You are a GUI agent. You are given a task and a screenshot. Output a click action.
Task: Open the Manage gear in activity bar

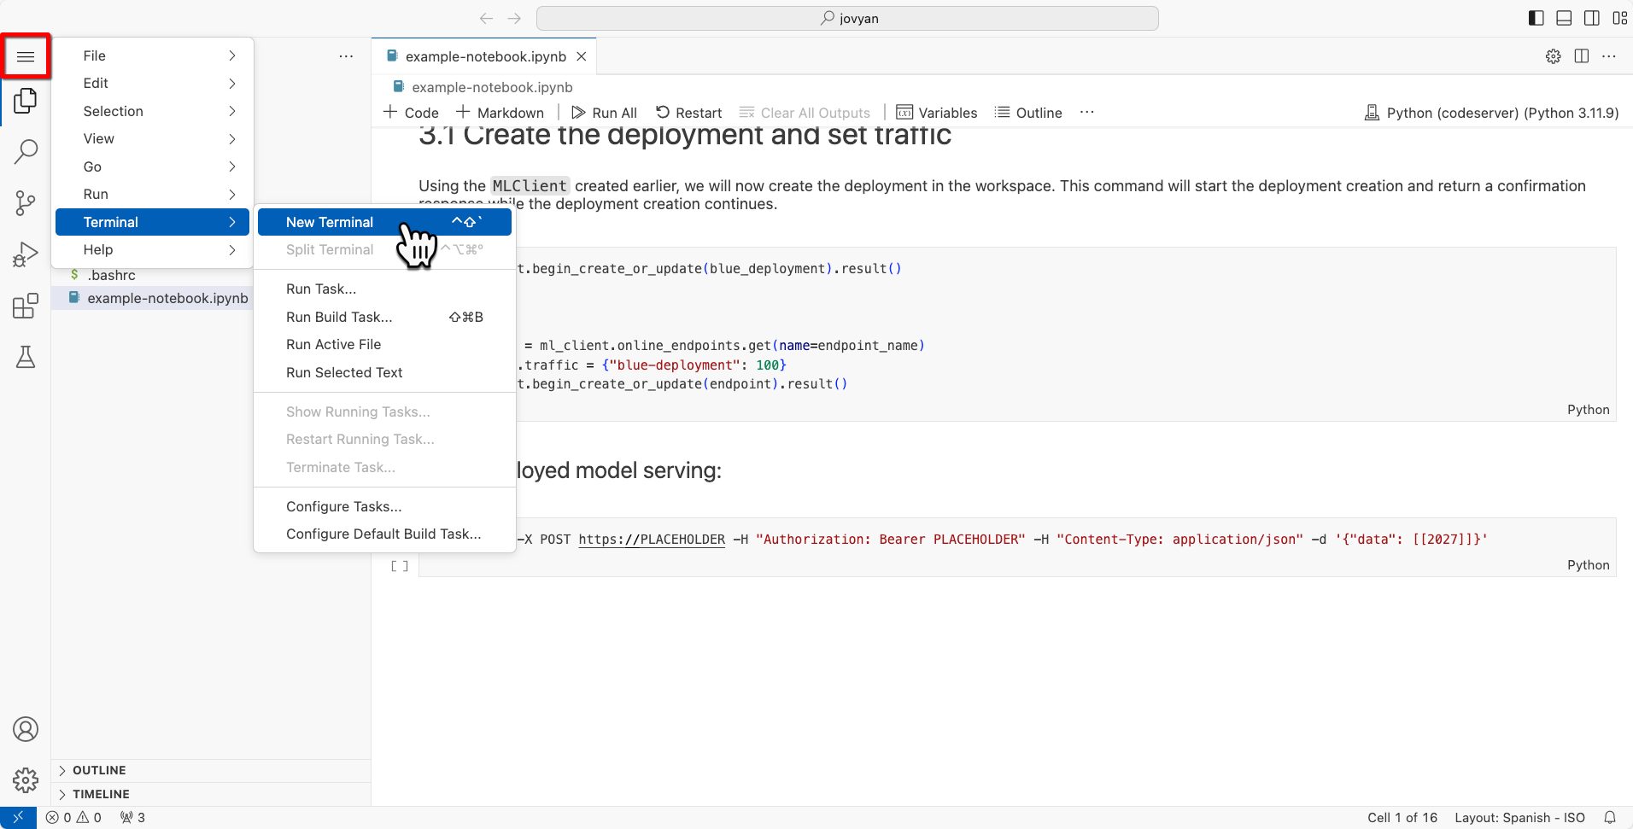pyautogui.click(x=26, y=779)
